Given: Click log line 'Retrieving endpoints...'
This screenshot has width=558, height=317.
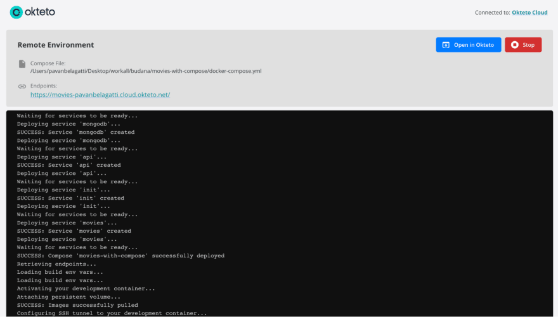Looking at the screenshot, I should (x=56, y=264).
